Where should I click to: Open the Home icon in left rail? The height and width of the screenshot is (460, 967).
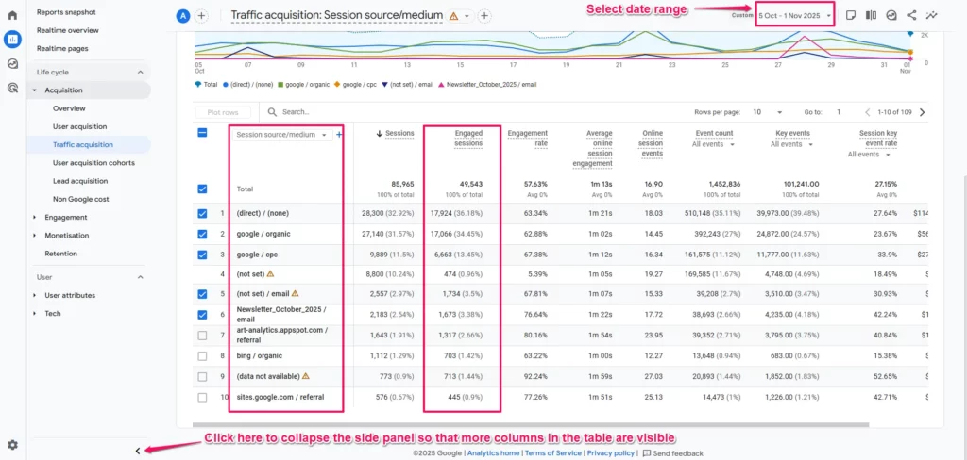click(x=12, y=14)
